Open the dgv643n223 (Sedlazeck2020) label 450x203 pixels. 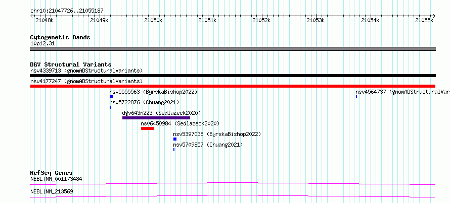coord(162,113)
